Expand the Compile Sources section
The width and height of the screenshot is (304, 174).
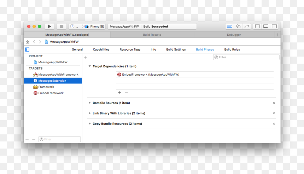tap(89, 103)
